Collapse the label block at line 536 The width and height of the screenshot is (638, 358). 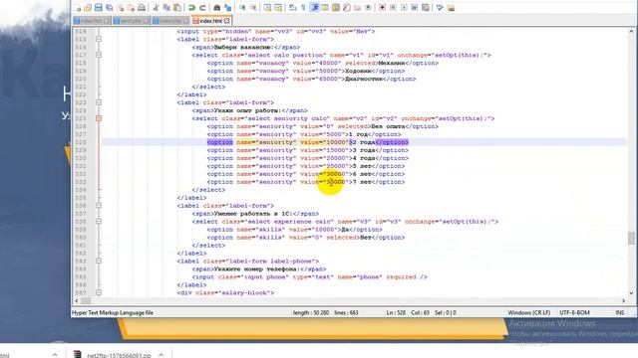coord(99,206)
